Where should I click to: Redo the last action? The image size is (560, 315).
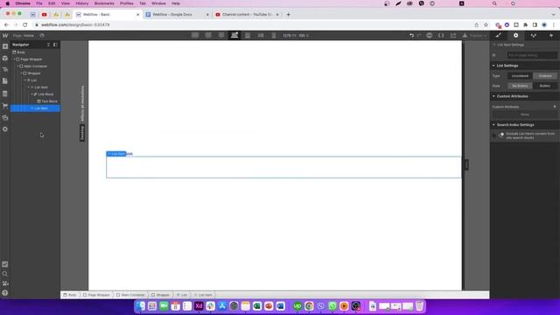click(419, 35)
